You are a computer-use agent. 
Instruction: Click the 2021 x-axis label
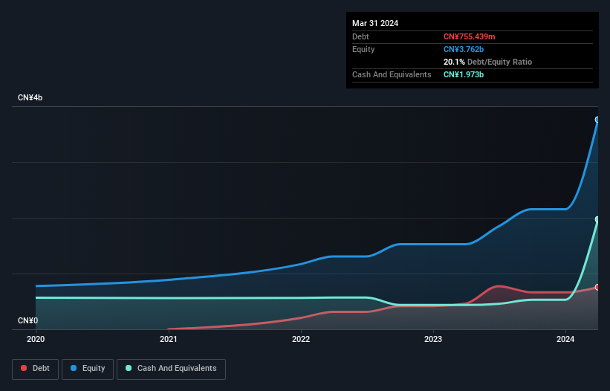[169, 339]
